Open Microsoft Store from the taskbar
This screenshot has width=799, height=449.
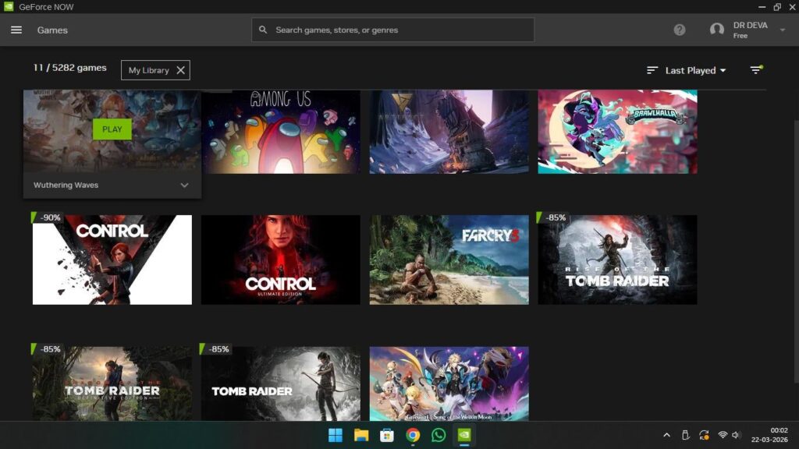tap(387, 435)
